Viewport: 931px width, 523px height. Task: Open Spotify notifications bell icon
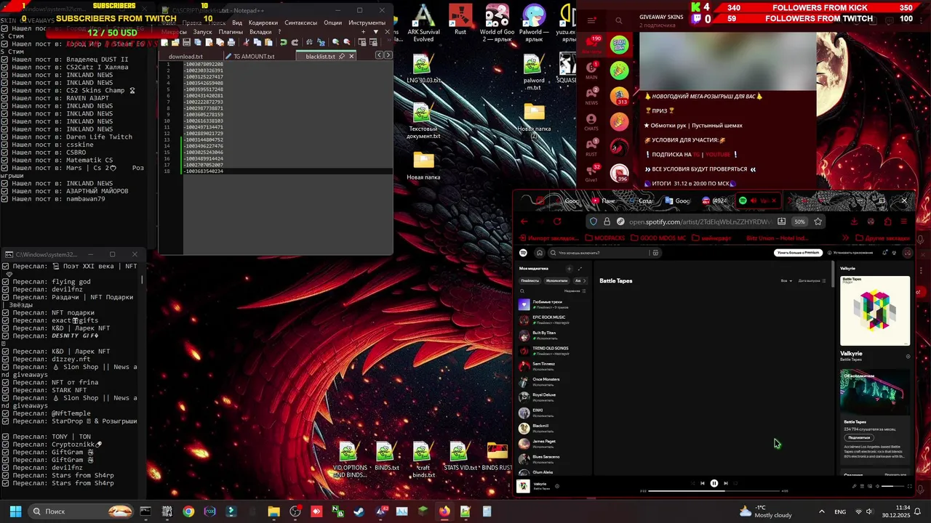[x=884, y=253]
